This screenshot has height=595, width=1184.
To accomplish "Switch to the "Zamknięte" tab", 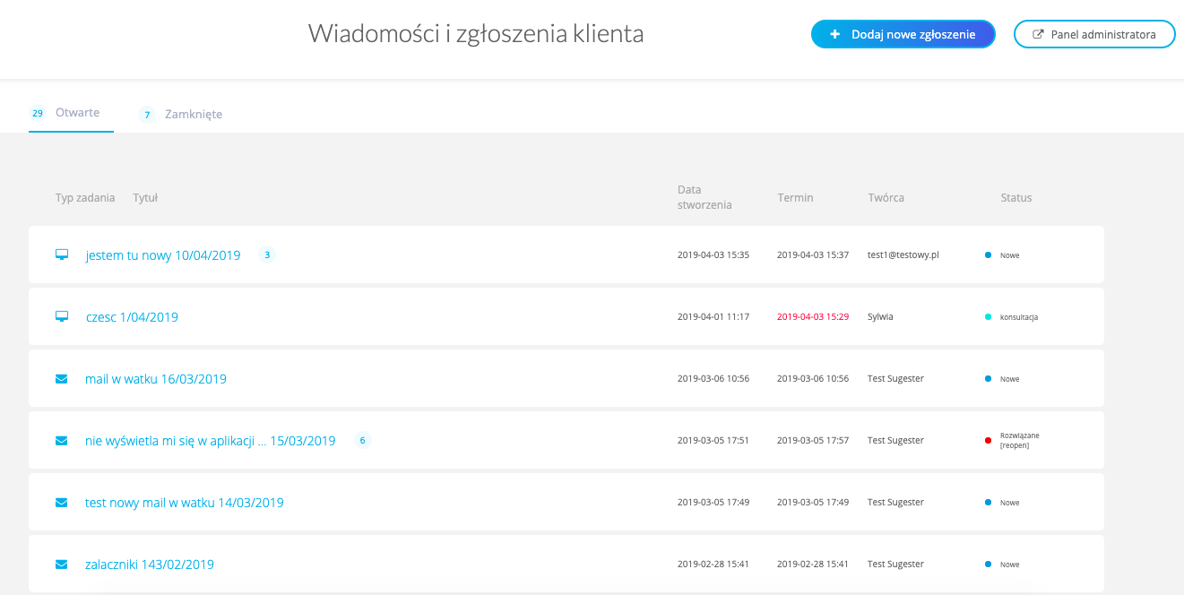I will [193, 114].
